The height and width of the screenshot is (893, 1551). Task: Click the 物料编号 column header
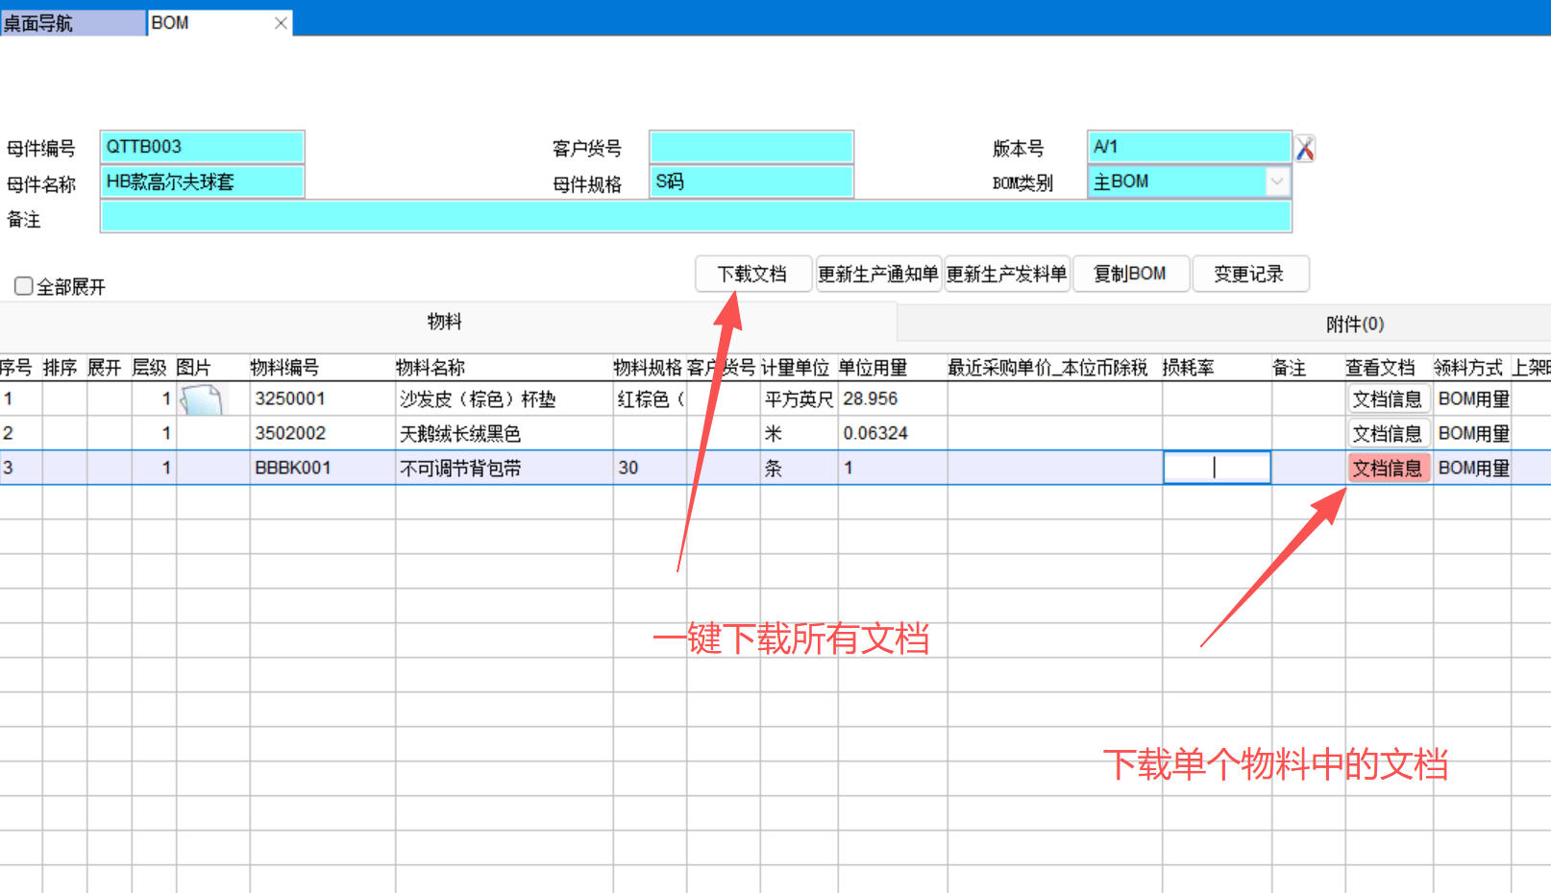[x=284, y=368]
